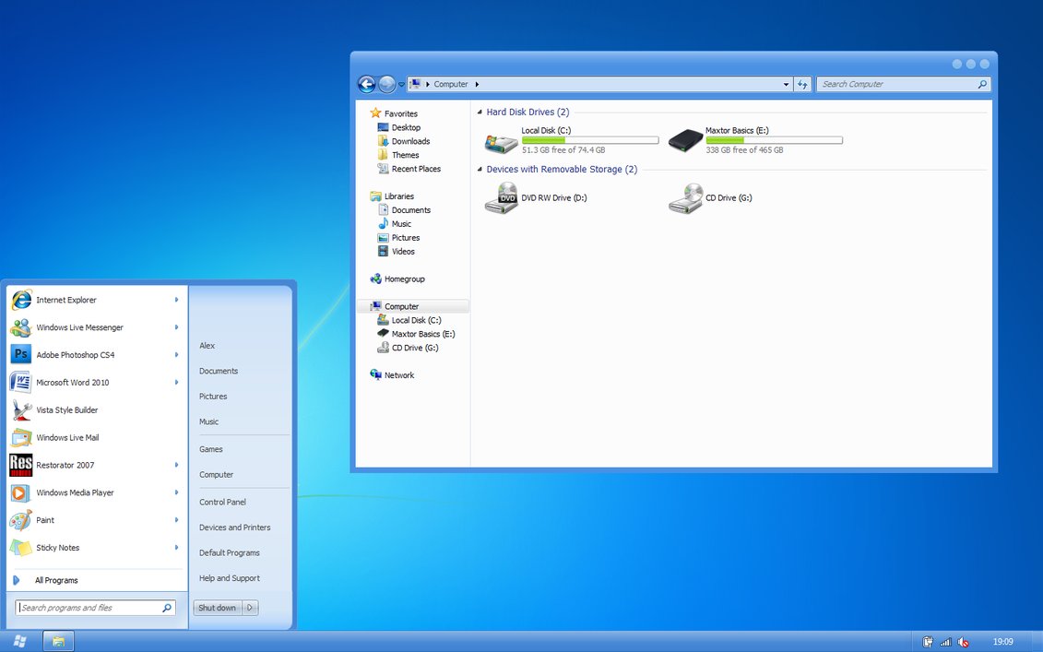Open Devices and Printers in Start menu
Viewport: 1043px width, 652px height.
tap(234, 528)
